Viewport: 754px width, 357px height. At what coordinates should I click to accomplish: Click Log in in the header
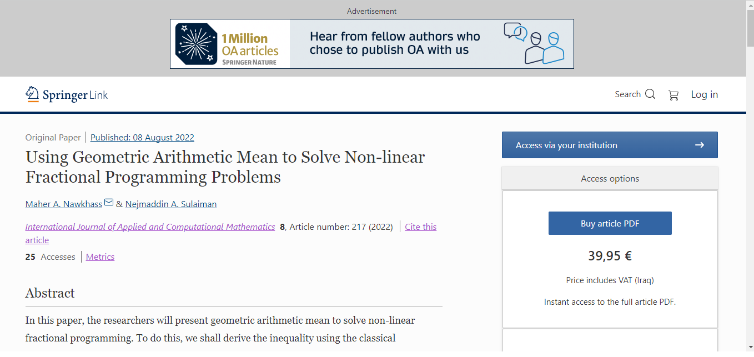[704, 94]
